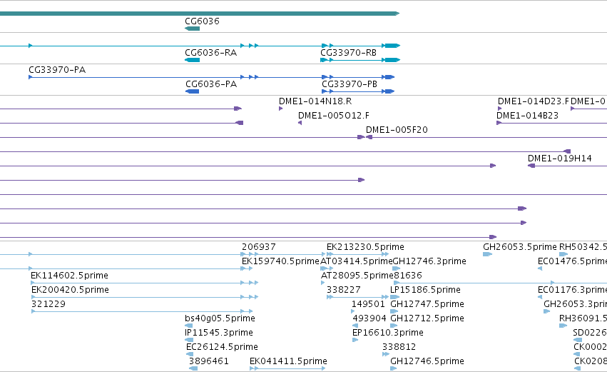Click the CG6036-RA transcript arrow glyph
Viewport: 607px width, 372px height.
(x=193, y=60)
